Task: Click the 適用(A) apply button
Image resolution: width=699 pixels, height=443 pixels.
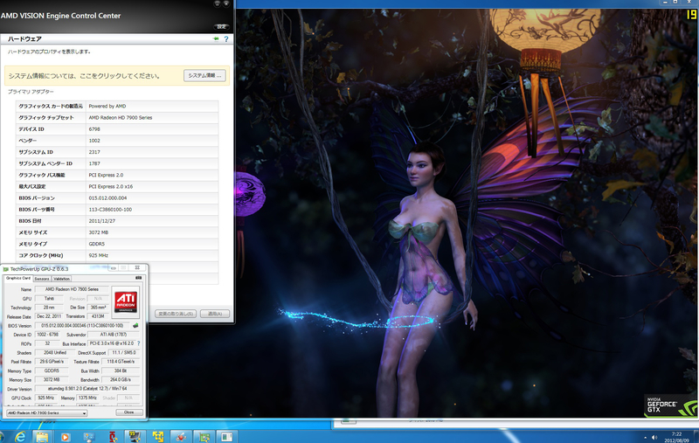Action: tap(215, 314)
